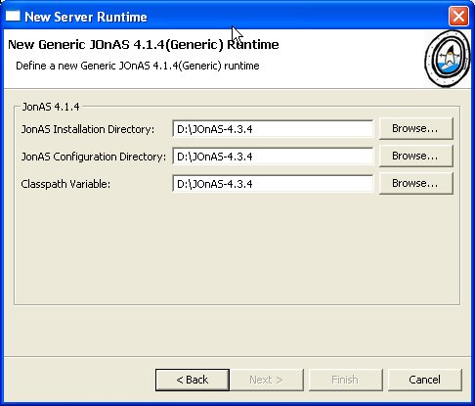475x406 pixels.
Task: Click the JOnAS penguin porthole logo
Action: pos(447,59)
